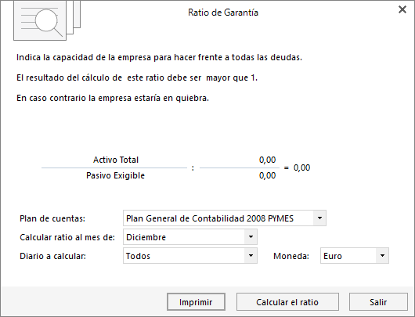Click the Plan de cuentas label
415x317 pixels.
click(x=52, y=218)
